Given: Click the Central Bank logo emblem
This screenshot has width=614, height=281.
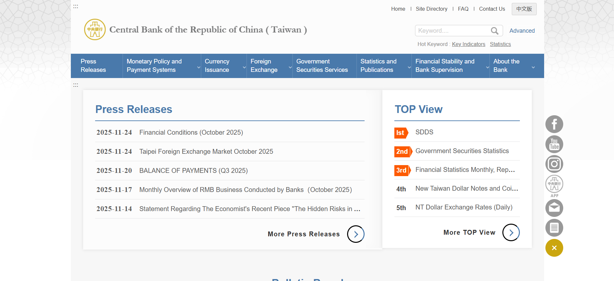Looking at the screenshot, I should [95, 29].
